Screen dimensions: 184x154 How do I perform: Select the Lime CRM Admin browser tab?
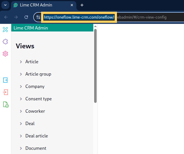click(44, 5)
